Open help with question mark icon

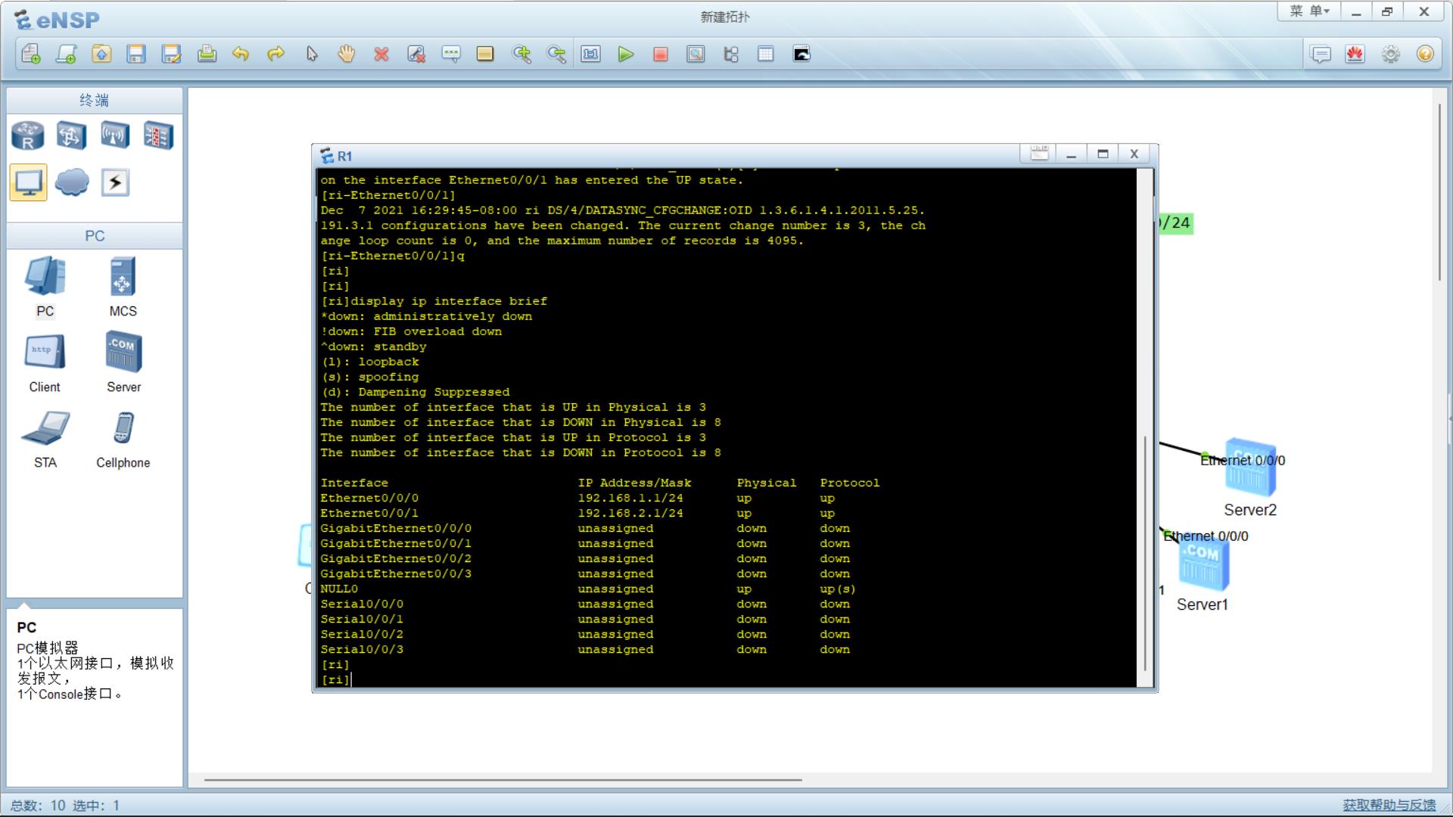(1426, 54)
